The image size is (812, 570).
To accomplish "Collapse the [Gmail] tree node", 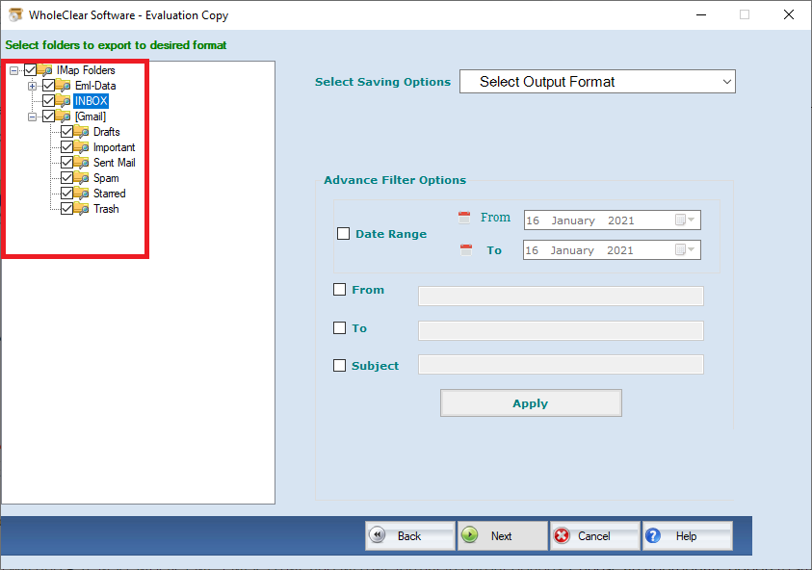I will click(32, 117).
